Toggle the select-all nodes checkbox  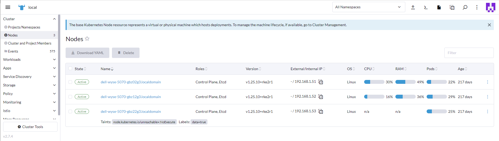click(70, 69)
